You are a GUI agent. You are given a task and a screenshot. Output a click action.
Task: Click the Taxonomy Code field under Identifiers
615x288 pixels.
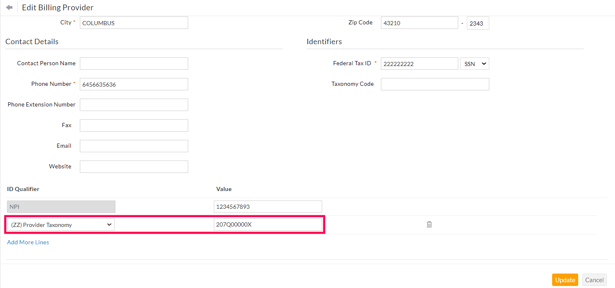click(435, 84)
